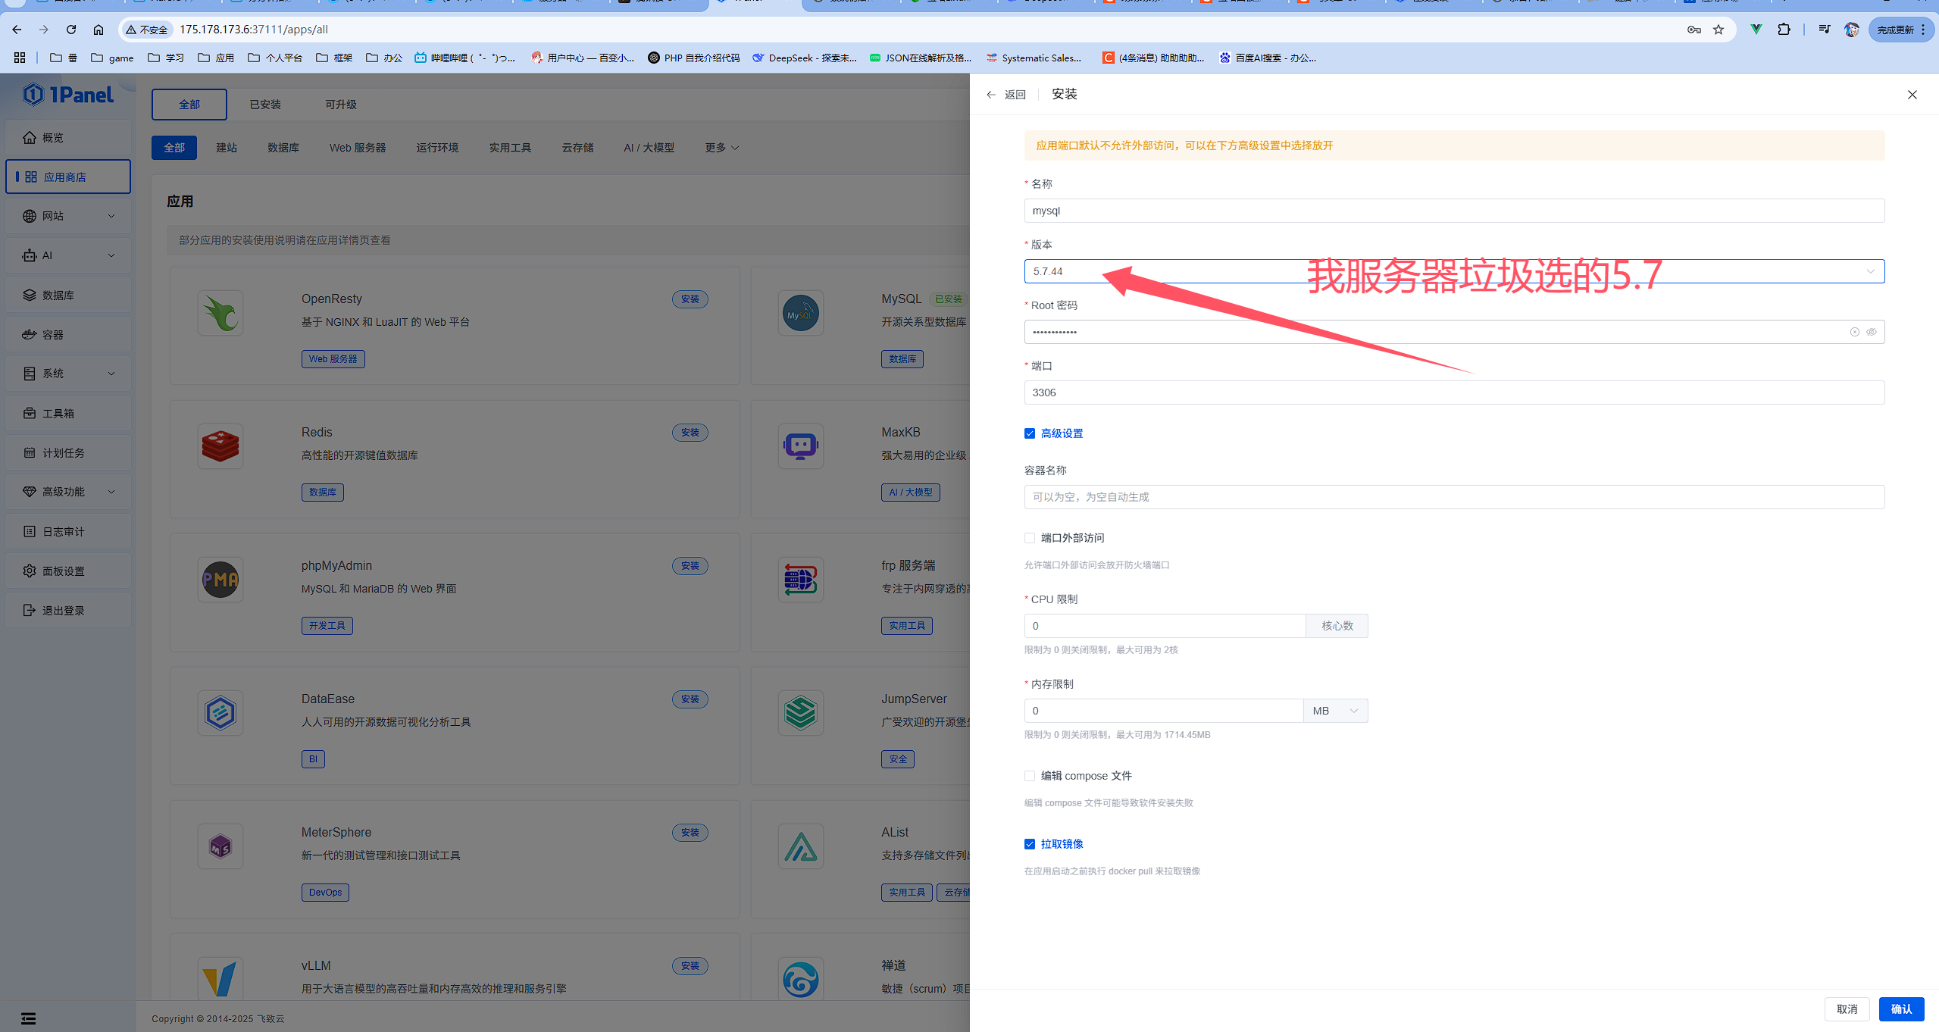Click the 确认 button
This screenshot has height=1032, width=1939.
click(1900, 1009)
